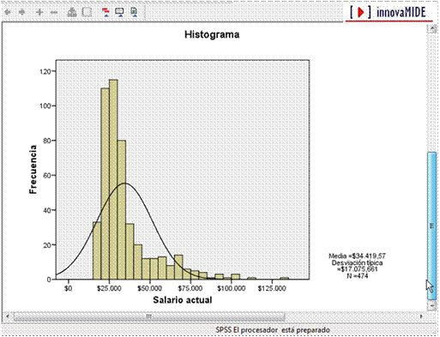Click the horizontal scrollbar thumb
Viewport: 440px width, 337px height.
coord(149,316)
